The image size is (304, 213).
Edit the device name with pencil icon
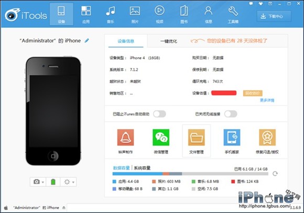coord(86,40)
